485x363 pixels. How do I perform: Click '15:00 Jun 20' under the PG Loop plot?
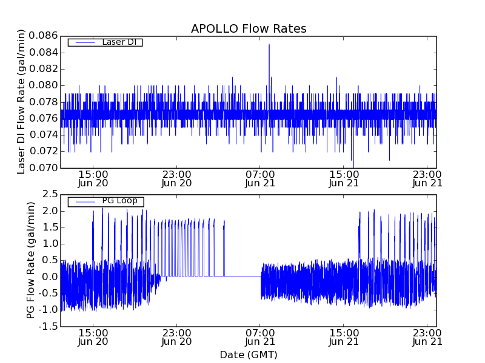click(x=93, y=338)
